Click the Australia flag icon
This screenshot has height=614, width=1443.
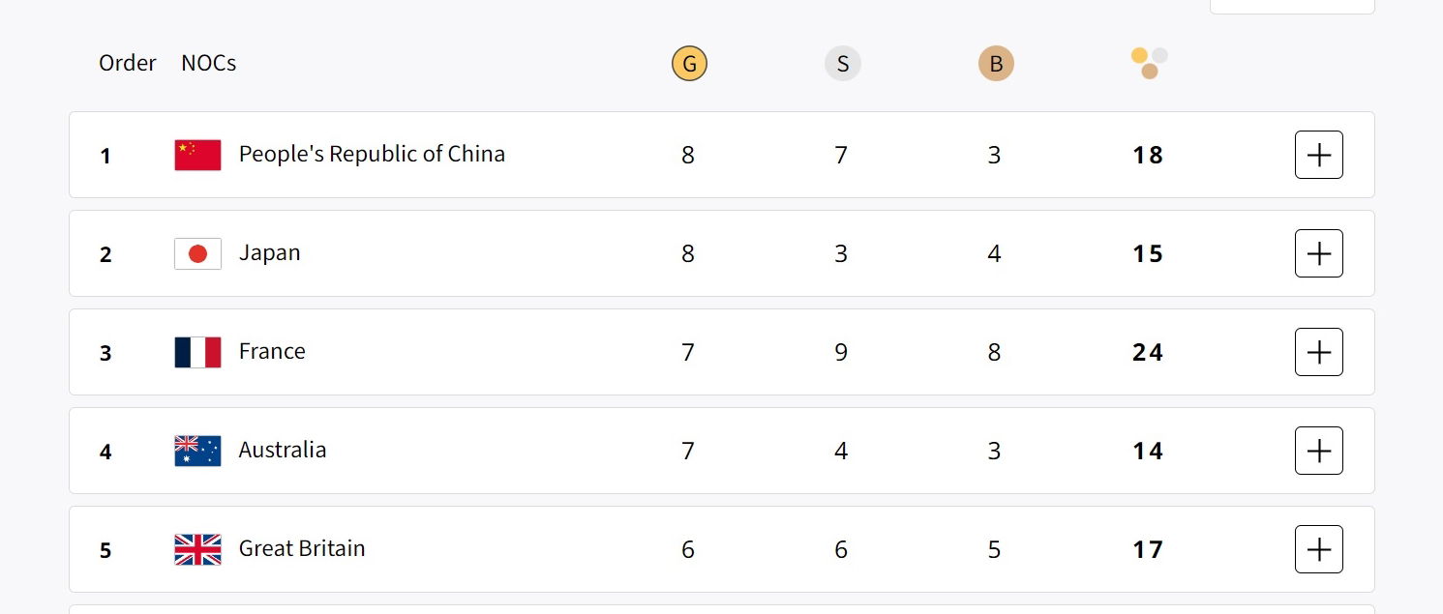coord(197,451)
